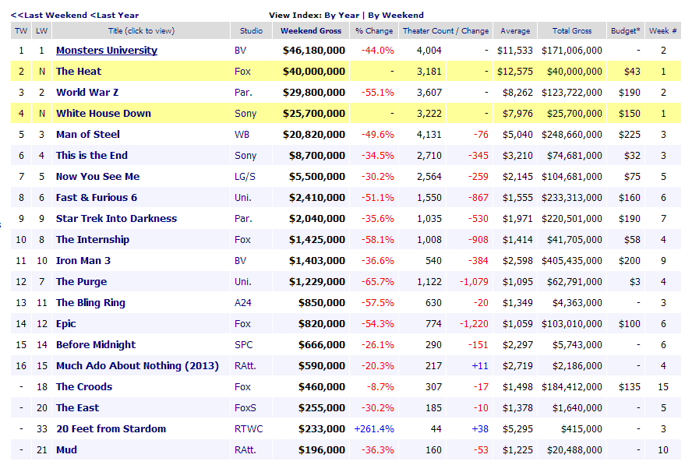Open Before Midnight movie page
This screenshot has height=465, width=692.
click(x=96, y=344)
